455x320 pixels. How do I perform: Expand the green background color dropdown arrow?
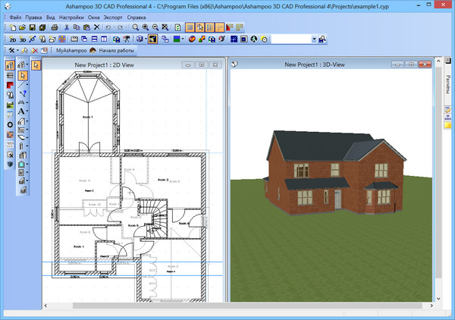click(183, 39)
